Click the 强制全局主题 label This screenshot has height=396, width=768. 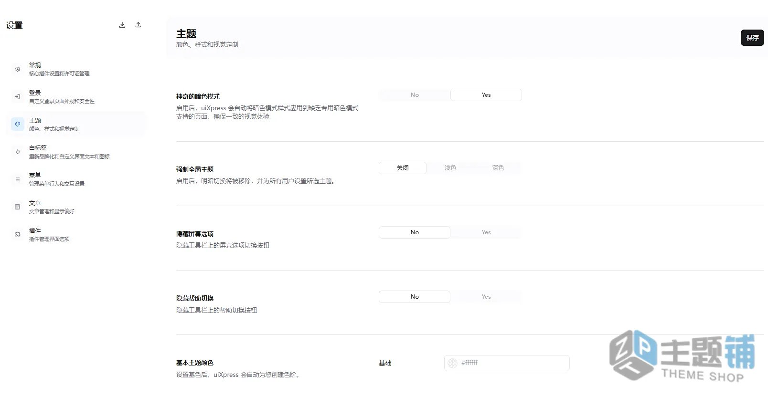tap(195, 169)
